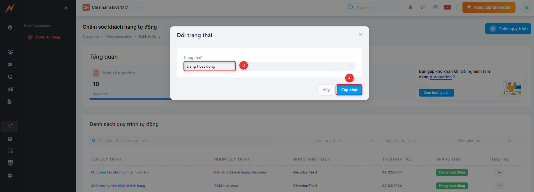The height and width of the screenshot is (192, 534).
Task: Open the settings gear icon in sidebar
Action: [10, 176]
